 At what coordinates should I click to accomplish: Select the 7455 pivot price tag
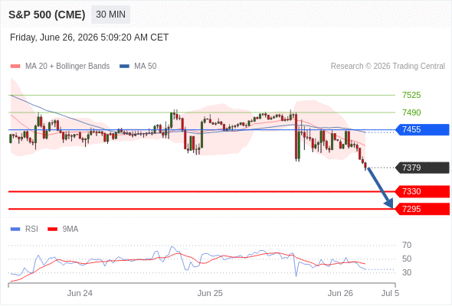[x=422, y=129]
